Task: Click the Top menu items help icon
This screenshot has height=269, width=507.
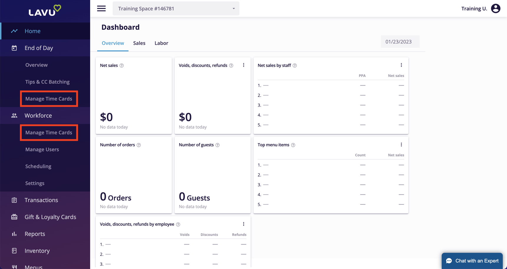Action: point(293,145)
